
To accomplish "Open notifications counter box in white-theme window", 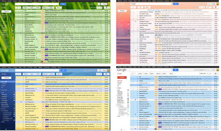I will click(x=208, y=70).
